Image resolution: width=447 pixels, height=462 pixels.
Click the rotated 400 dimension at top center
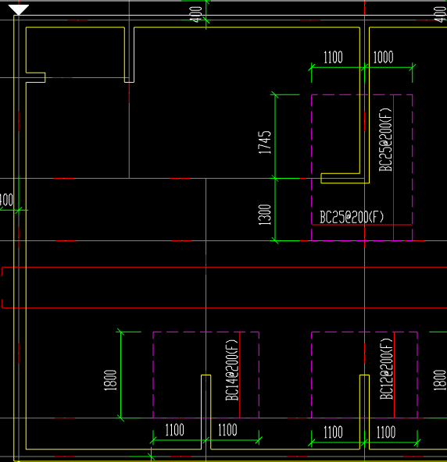[x=196, y=14]
